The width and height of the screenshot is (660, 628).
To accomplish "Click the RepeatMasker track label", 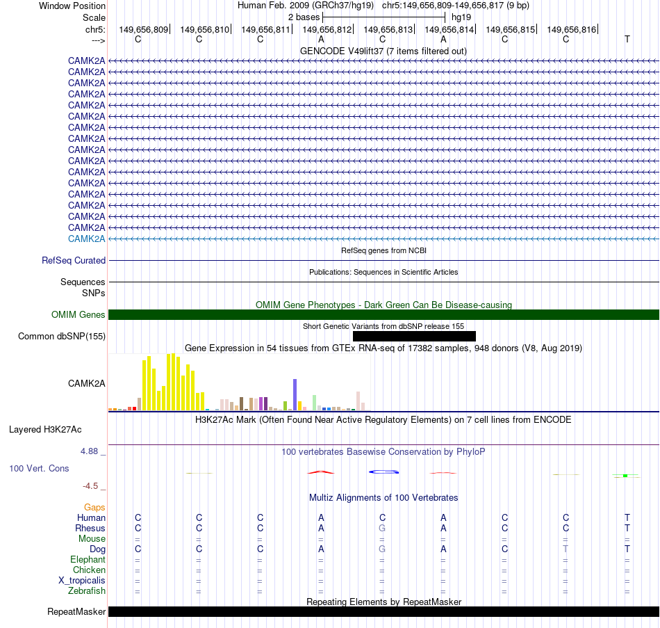I will [76, 612].
